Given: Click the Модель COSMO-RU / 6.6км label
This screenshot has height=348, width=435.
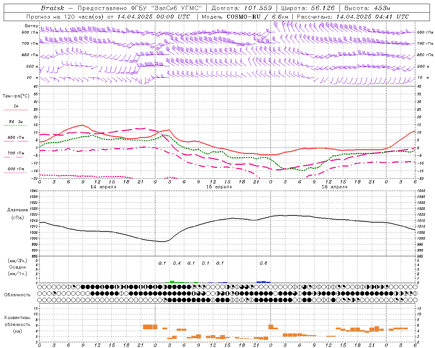Looking at the screenshot, I should point(245,17).
